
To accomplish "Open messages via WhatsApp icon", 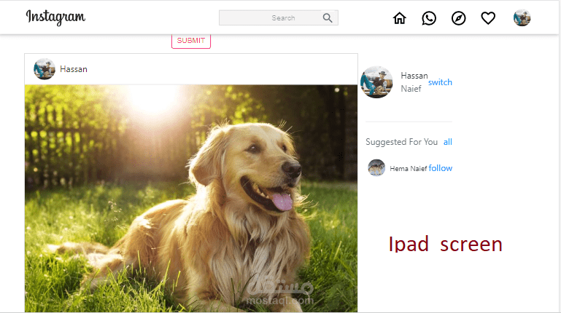I will coord(429,18).
